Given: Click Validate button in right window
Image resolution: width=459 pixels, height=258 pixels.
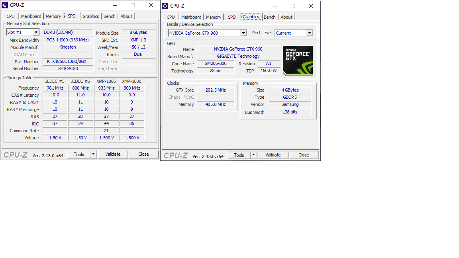Looking at the screenshot, I should (x=273, y=155).
